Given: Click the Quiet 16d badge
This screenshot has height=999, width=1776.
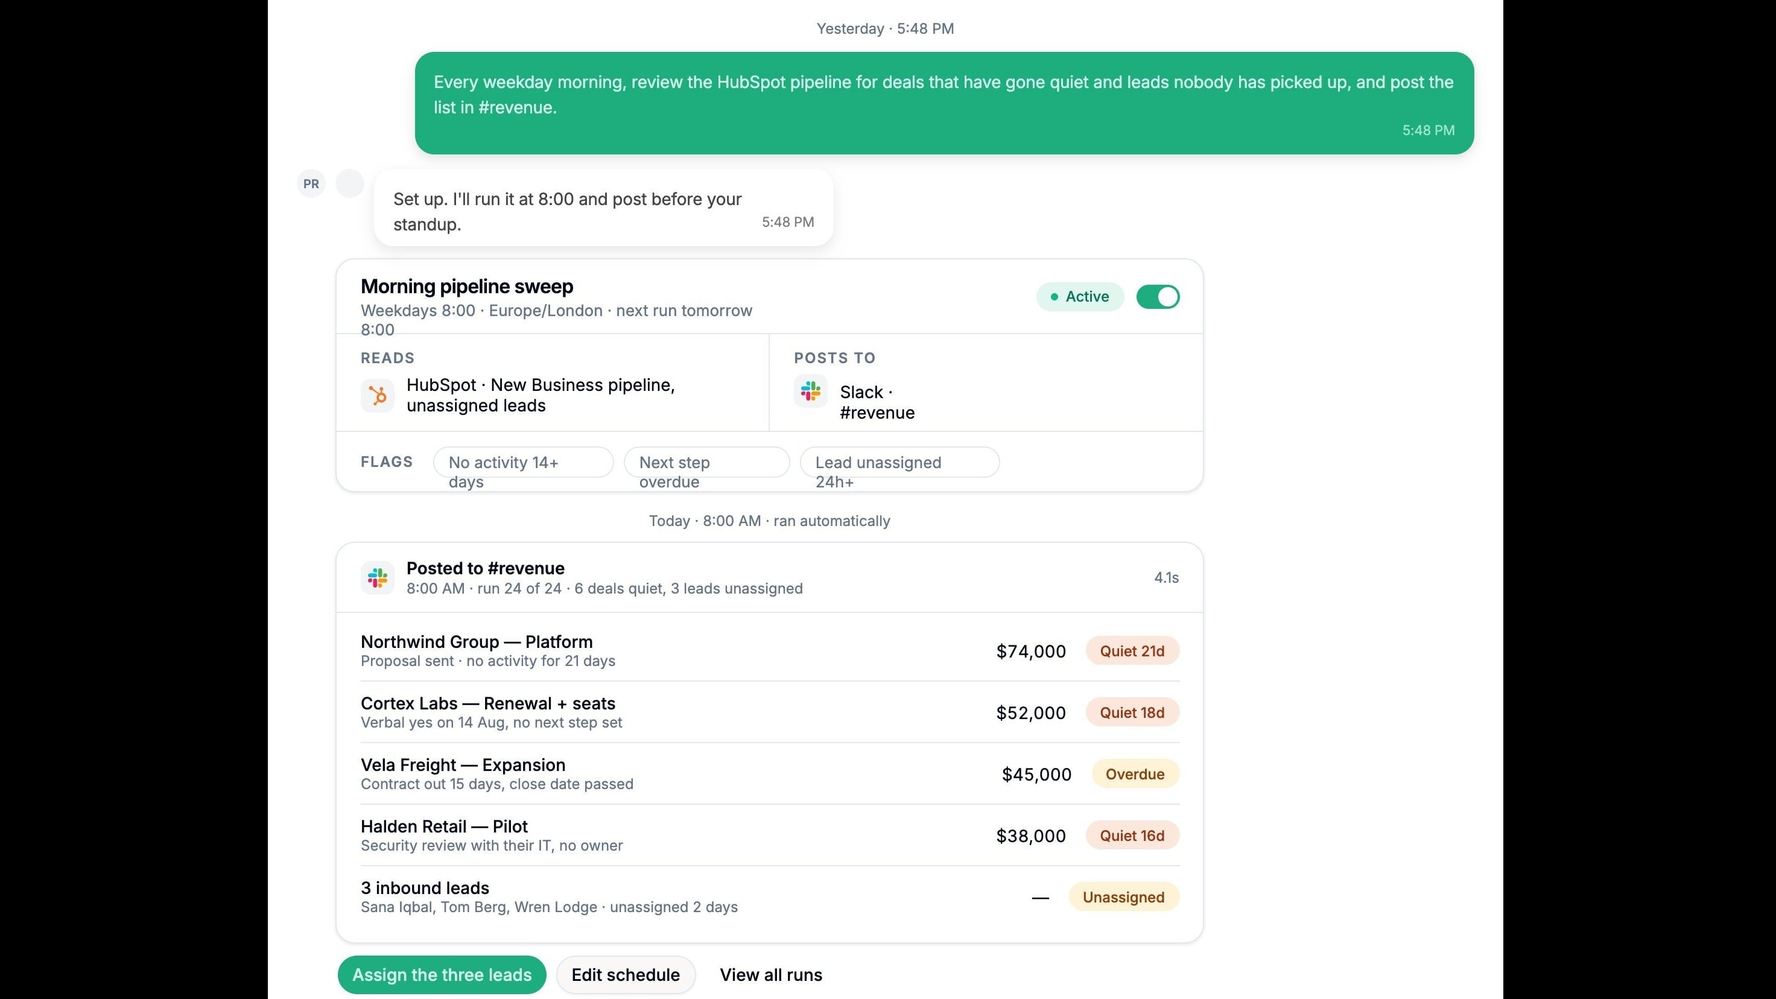Looking at the screenshot, I should click(x=1132, y=835).
